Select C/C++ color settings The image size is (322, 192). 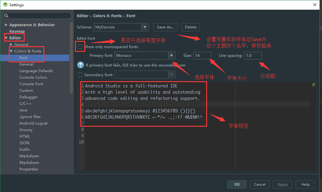pyautogui.click(x=25, y=104)
